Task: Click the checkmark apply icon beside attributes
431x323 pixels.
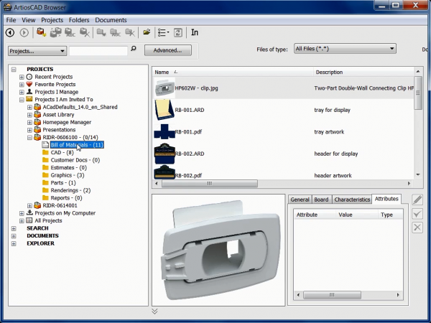Action: [x=417, y=213]
